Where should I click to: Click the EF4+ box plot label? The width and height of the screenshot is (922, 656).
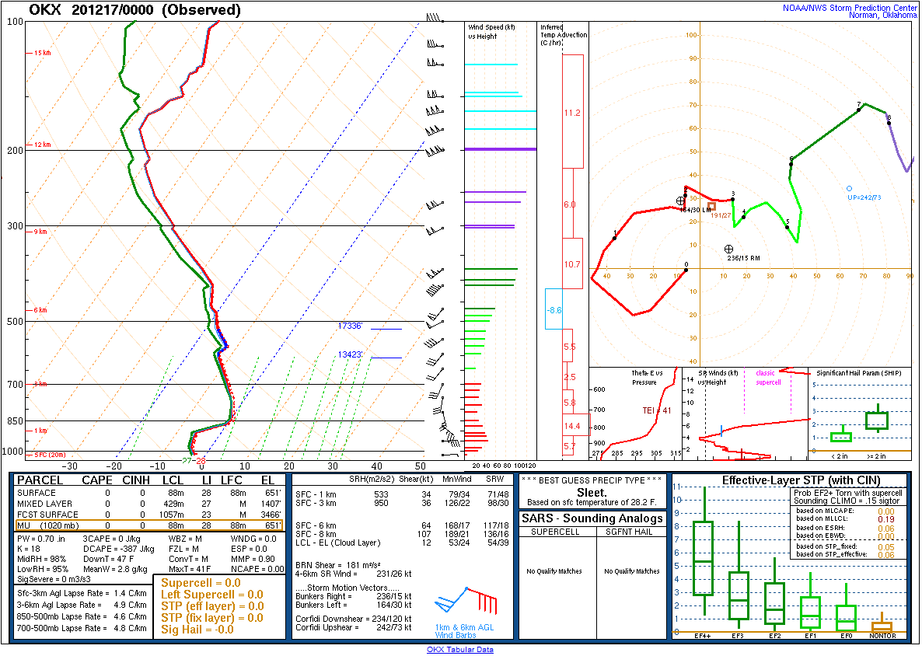click(x=704, y=636)
